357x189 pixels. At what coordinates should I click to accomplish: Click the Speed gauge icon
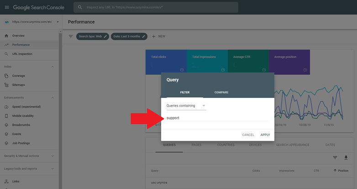coord(6,107)
